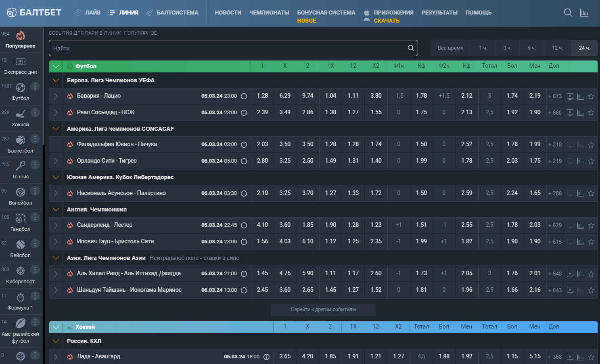Open the Handball sport in the sidebar
600x364 pixels.
pos(20,222)
